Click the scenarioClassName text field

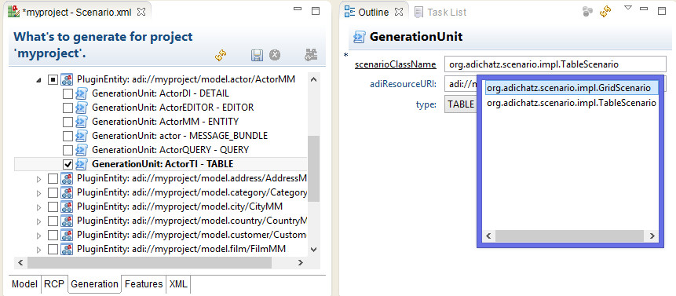(x=555, y=64)
